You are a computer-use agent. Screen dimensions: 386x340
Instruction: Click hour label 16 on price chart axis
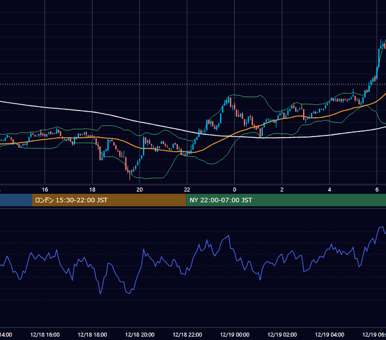pos(45,190)
